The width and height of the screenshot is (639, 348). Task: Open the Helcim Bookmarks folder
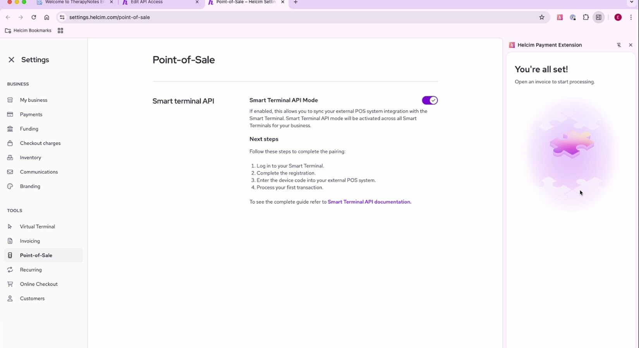pyautogui.click(x=28, y=31)
